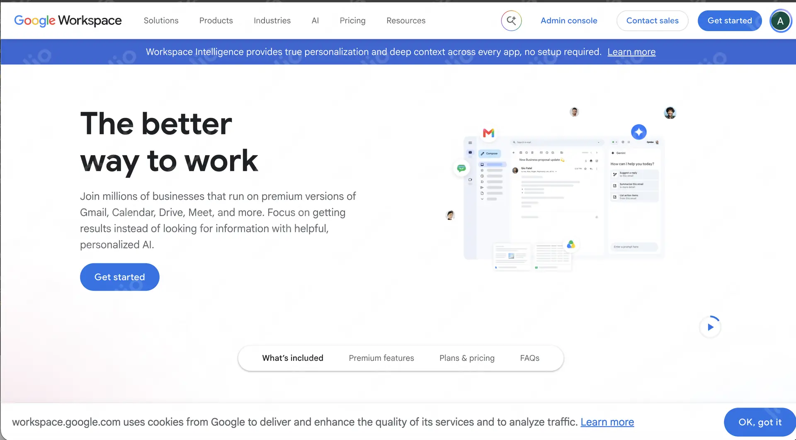Click the person avatar at top right of illustration
The height and width of the screenshot is (440, 796).
(x=670, y=113)
